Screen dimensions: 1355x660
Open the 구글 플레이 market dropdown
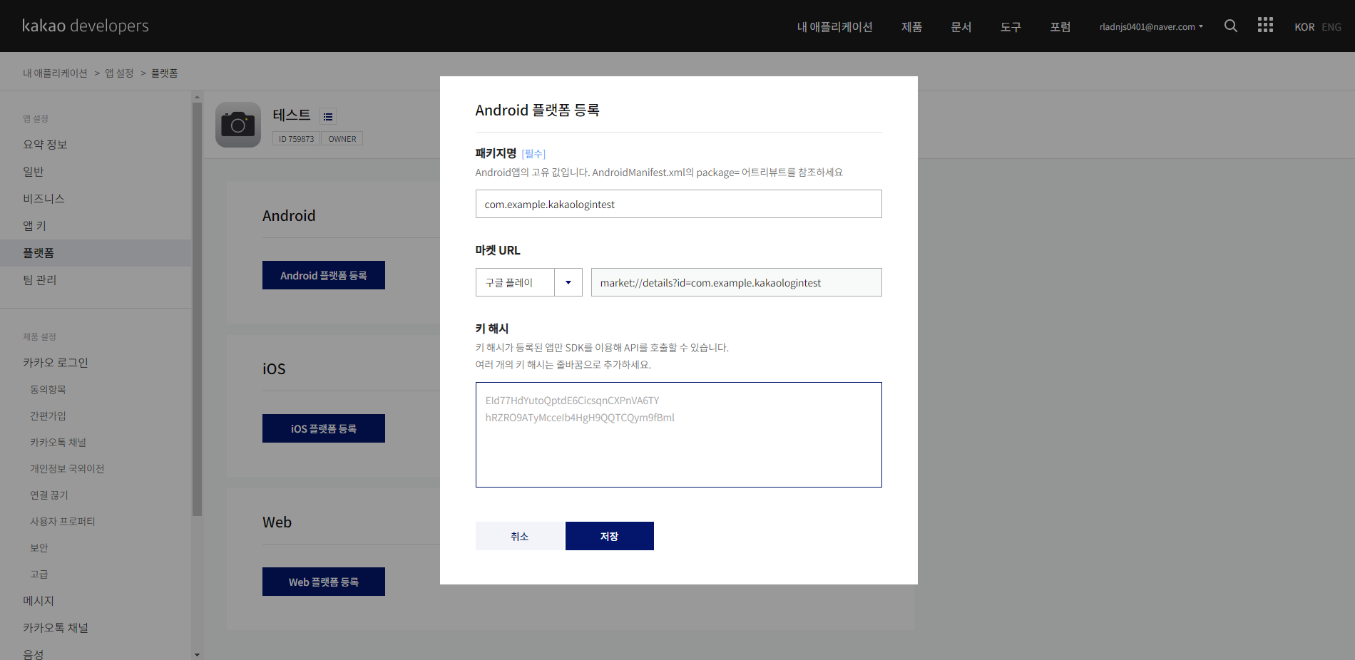click(529, 282)
